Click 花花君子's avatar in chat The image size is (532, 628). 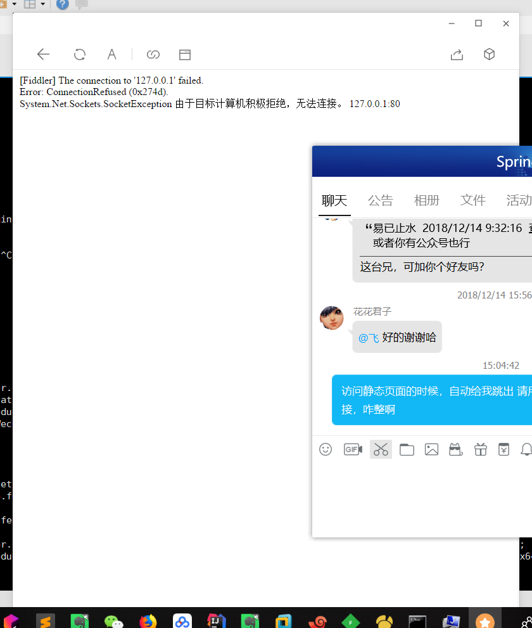(x=331, y=318)
